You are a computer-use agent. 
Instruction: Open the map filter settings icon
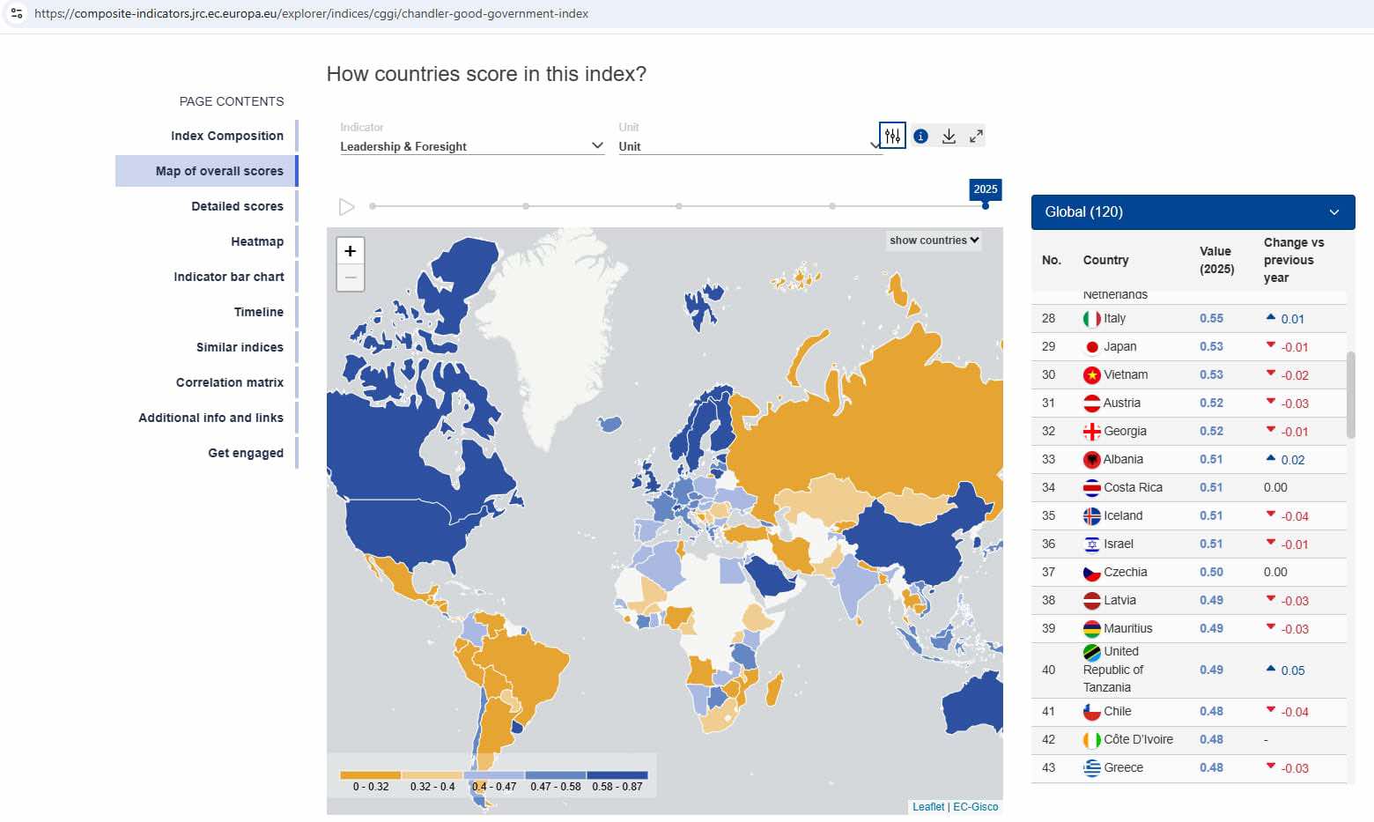[x=892, y=136]
